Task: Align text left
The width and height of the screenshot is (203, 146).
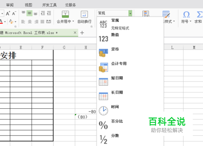Action: (23, 21)
